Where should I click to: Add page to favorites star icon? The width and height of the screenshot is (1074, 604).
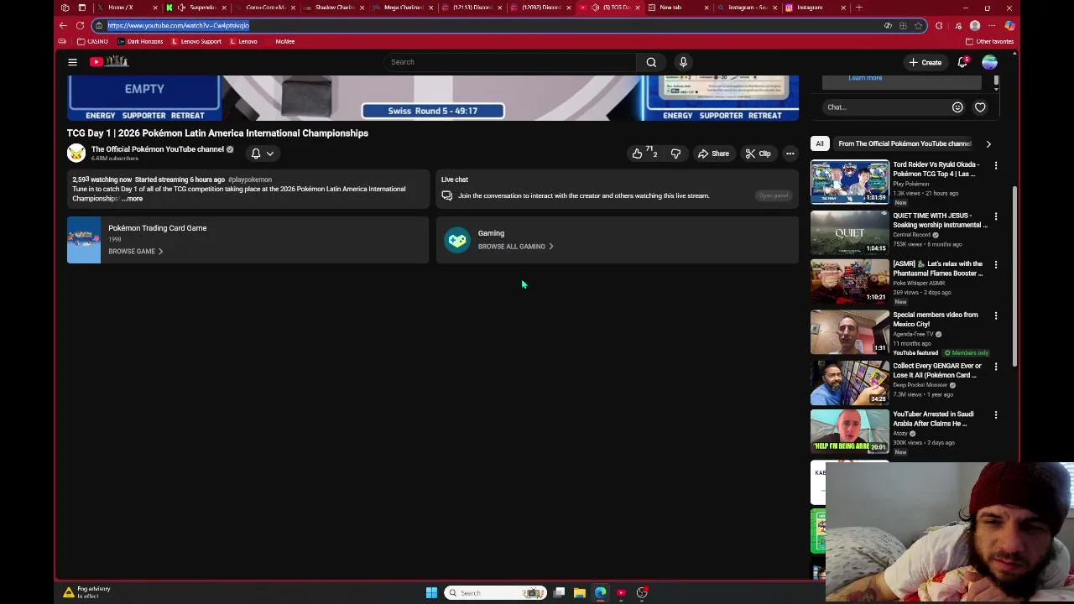click(918, 25)
